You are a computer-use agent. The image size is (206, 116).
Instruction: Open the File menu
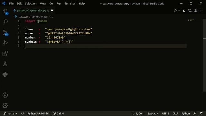(11, 4)
